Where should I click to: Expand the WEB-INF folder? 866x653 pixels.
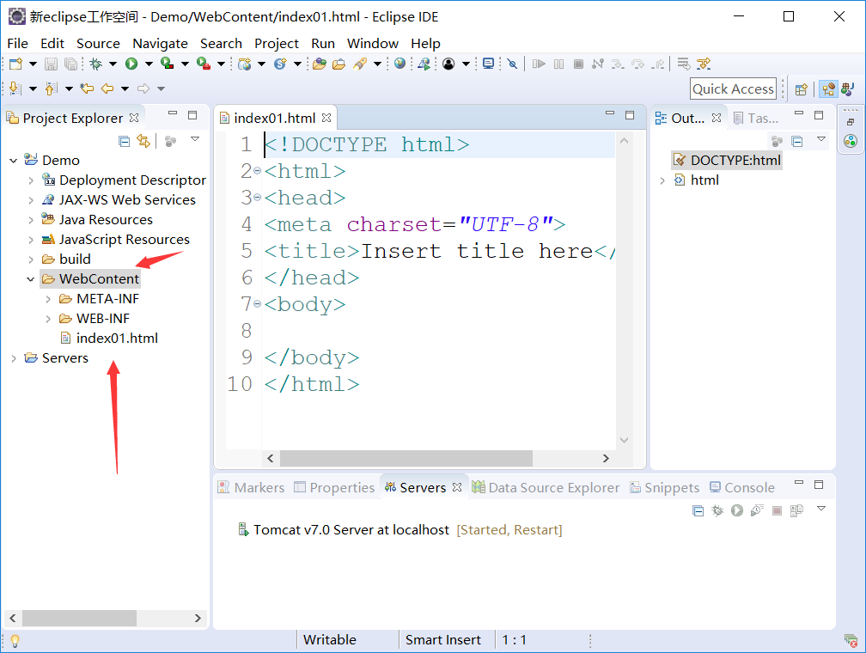point(48,319)
